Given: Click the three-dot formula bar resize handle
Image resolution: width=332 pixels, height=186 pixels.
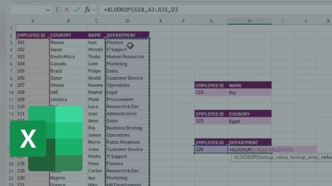Looking at the screenshot, I should point(57,9).
